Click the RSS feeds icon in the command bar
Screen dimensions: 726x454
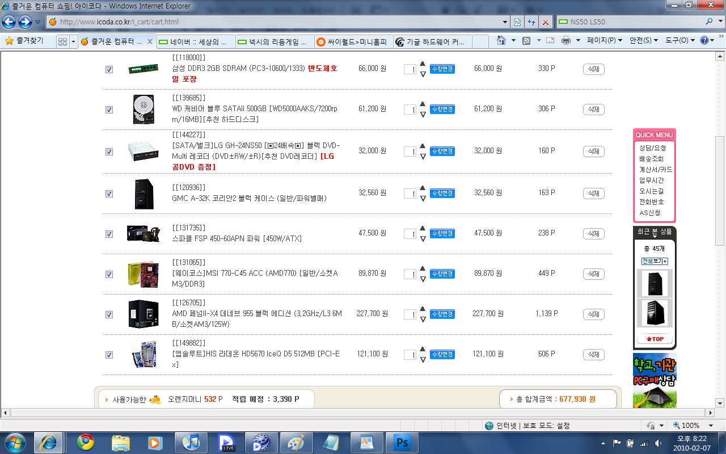pyautogui.click(x=526, y=41)
